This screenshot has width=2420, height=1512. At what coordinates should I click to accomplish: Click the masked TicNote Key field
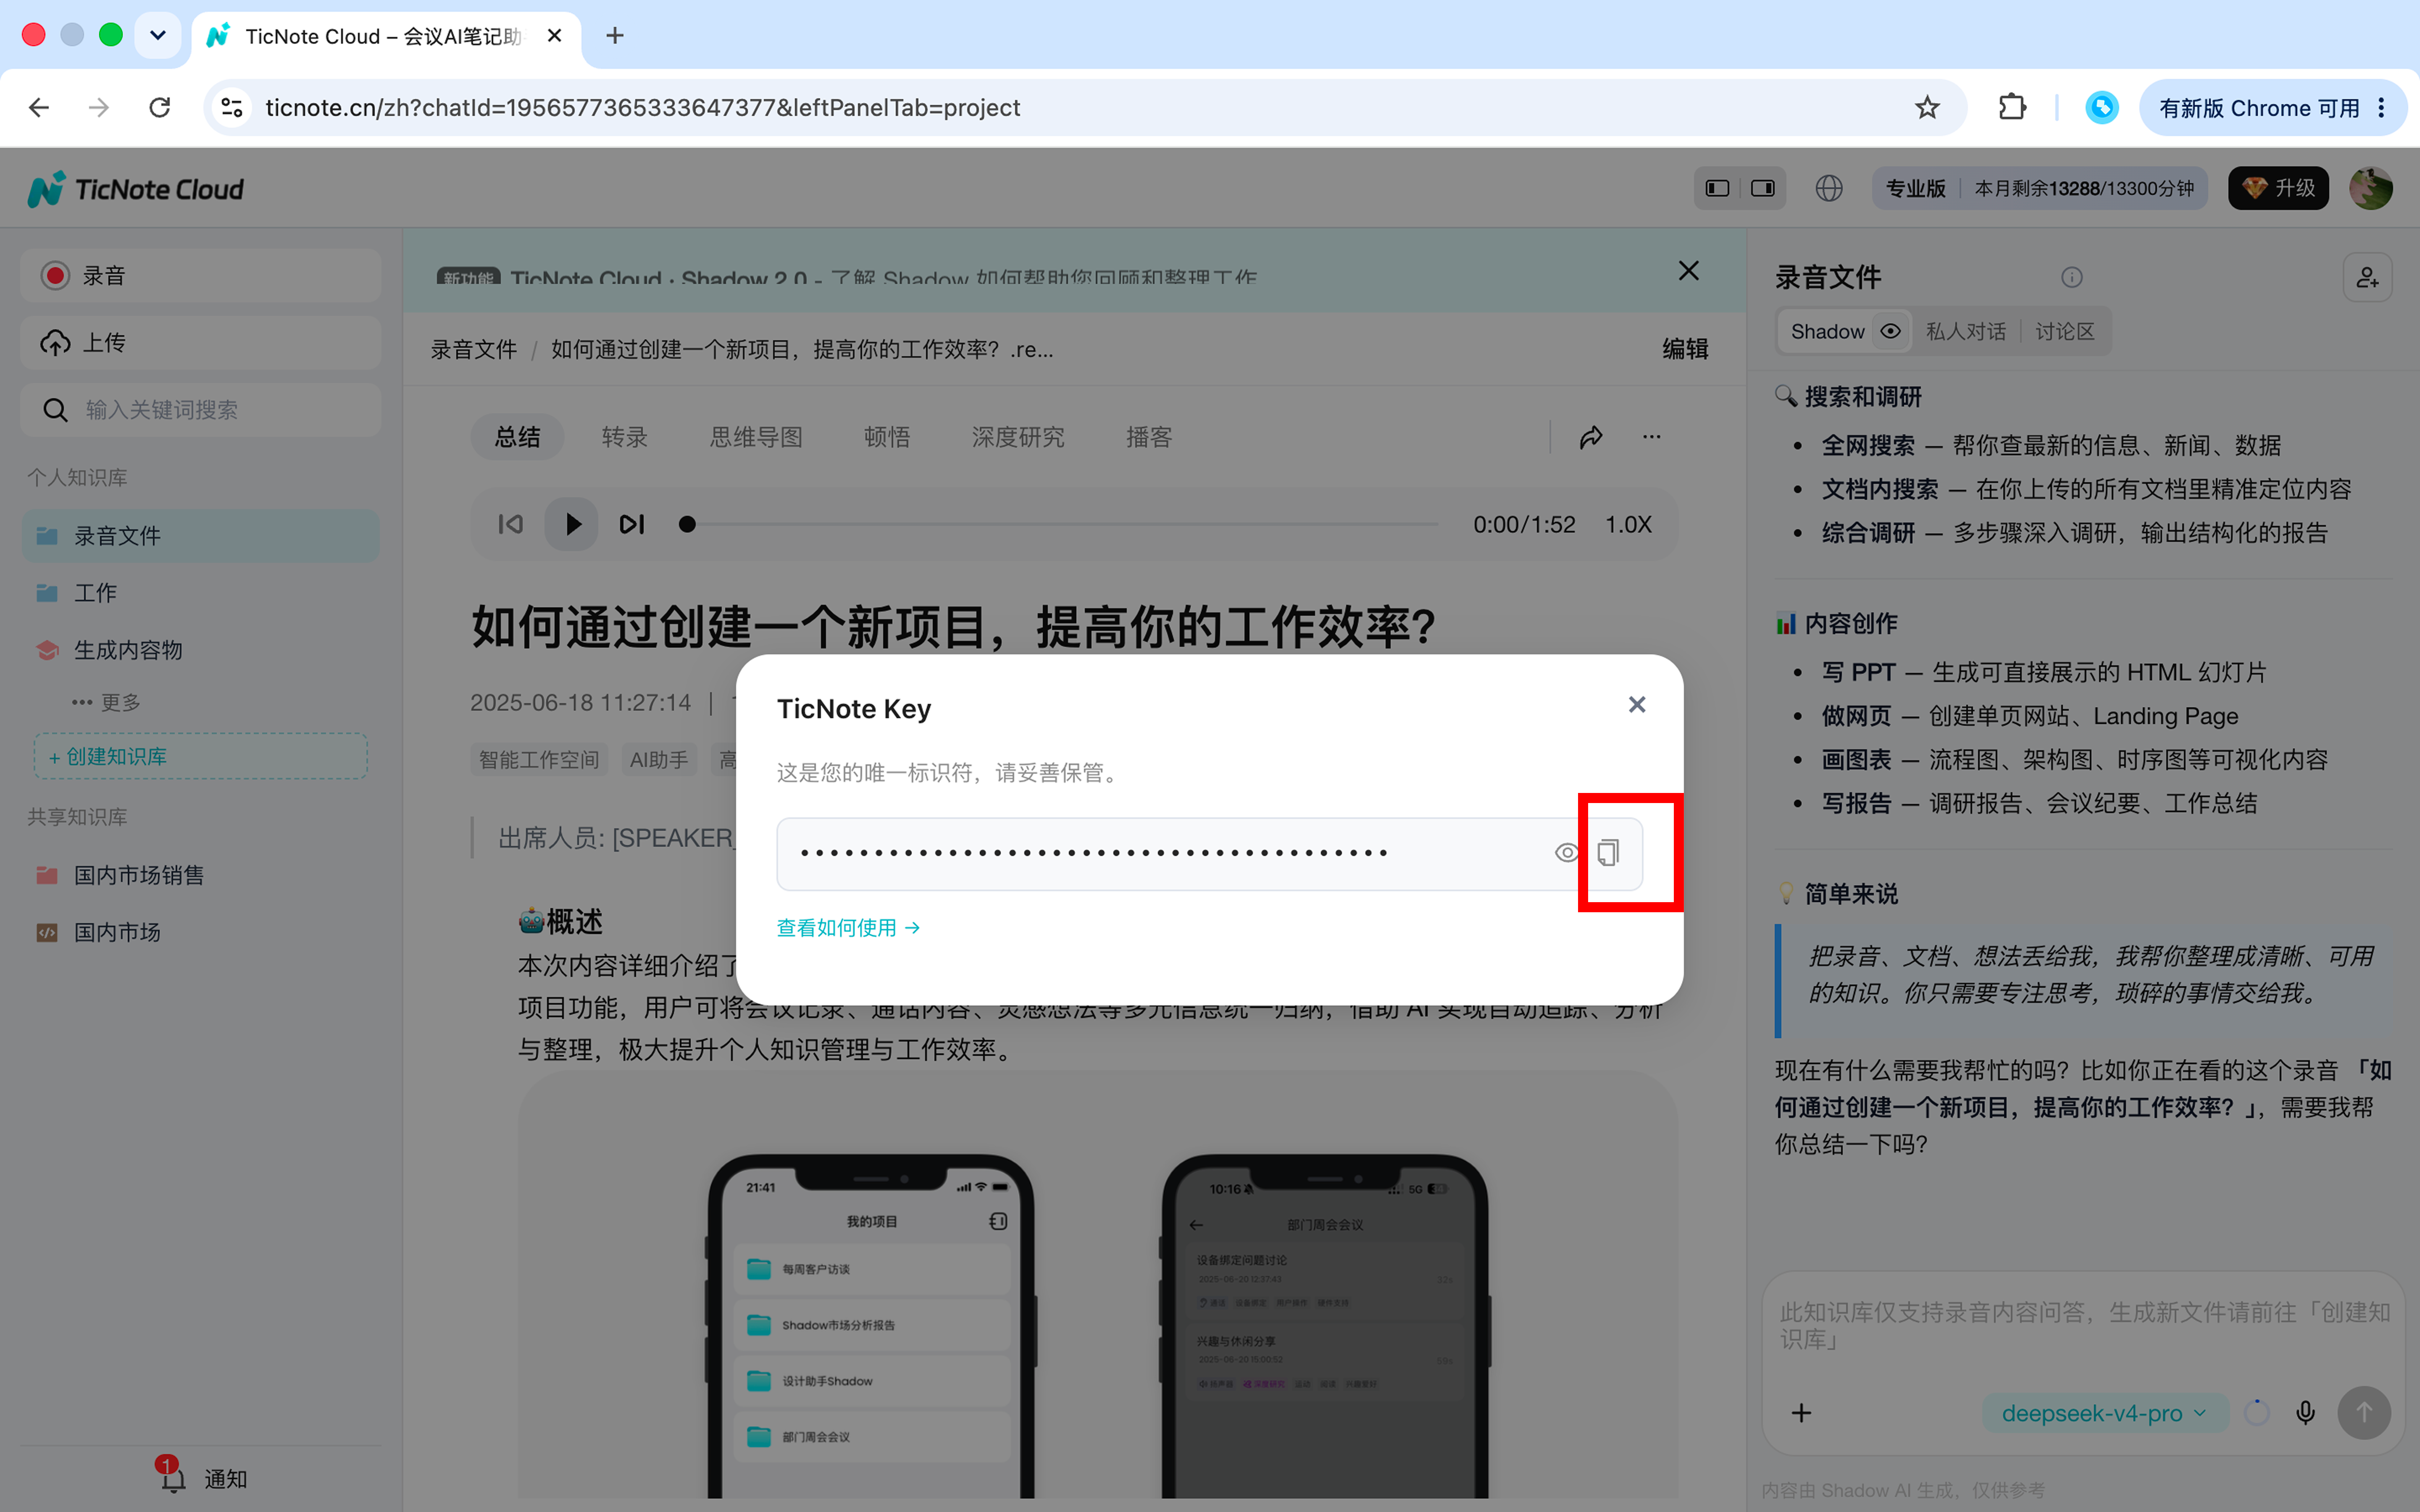click(1209, 854)
